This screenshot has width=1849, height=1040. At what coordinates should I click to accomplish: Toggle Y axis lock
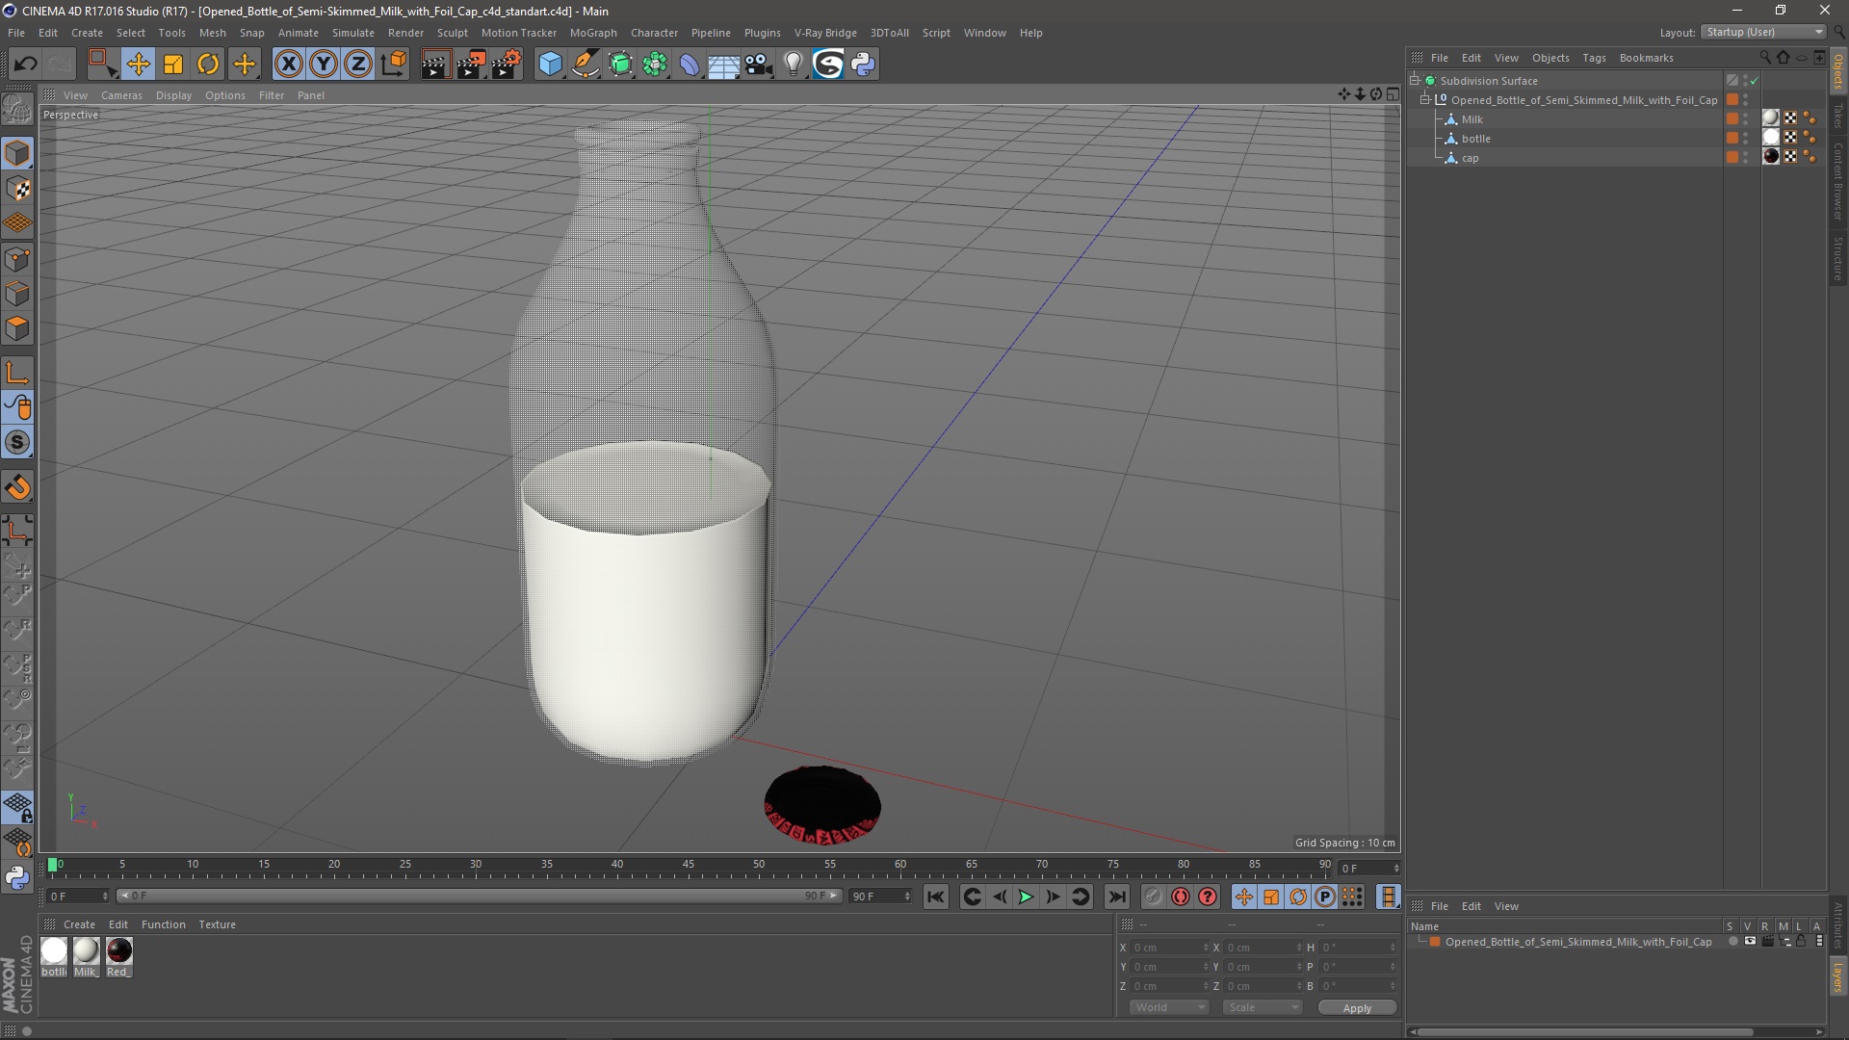click(x=324, y=65)
